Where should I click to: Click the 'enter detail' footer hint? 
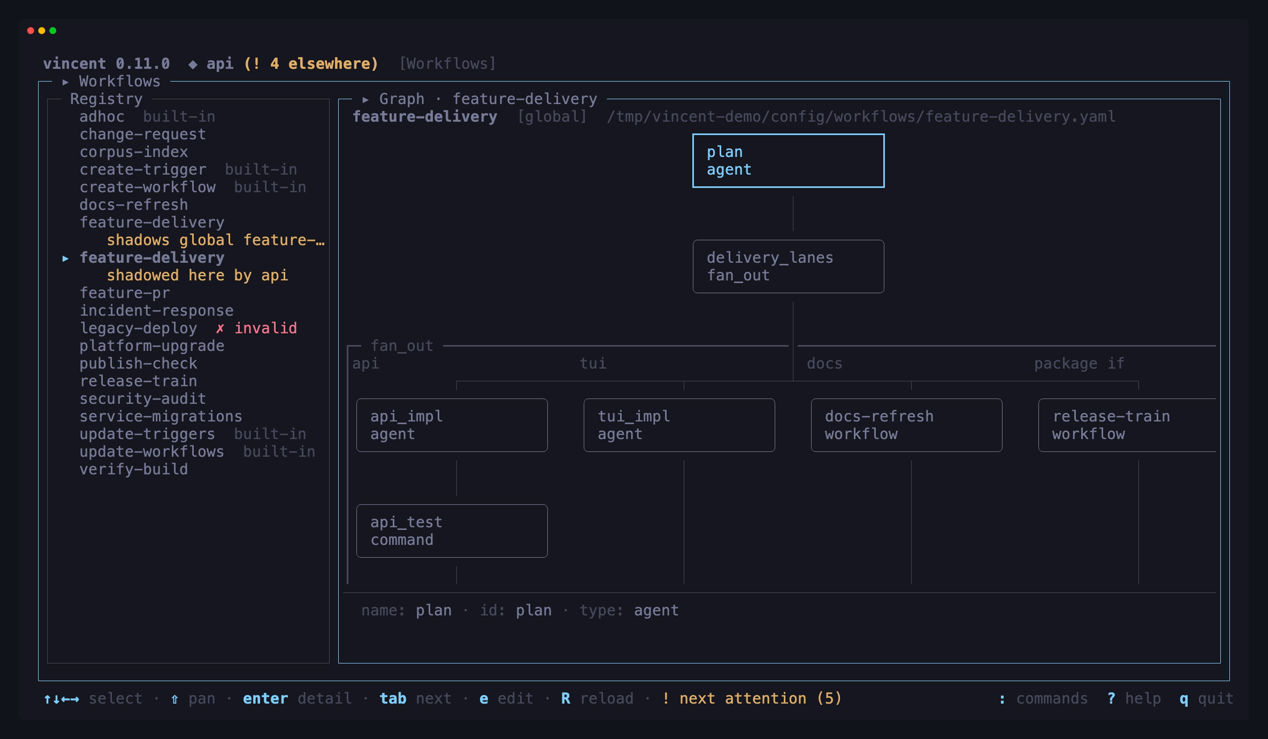(x=297, y=698)
